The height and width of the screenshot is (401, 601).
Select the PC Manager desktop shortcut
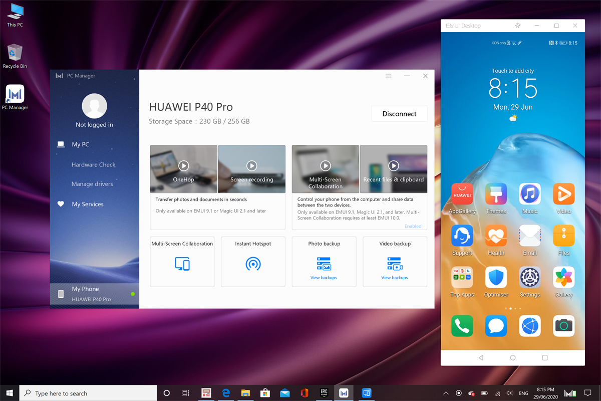15,97
